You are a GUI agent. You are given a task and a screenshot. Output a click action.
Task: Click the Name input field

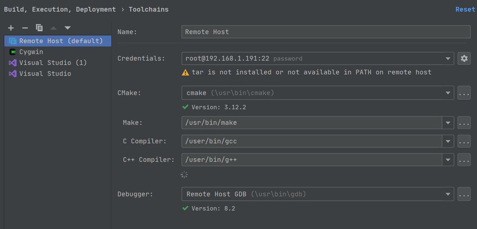[x=326, y=32]
